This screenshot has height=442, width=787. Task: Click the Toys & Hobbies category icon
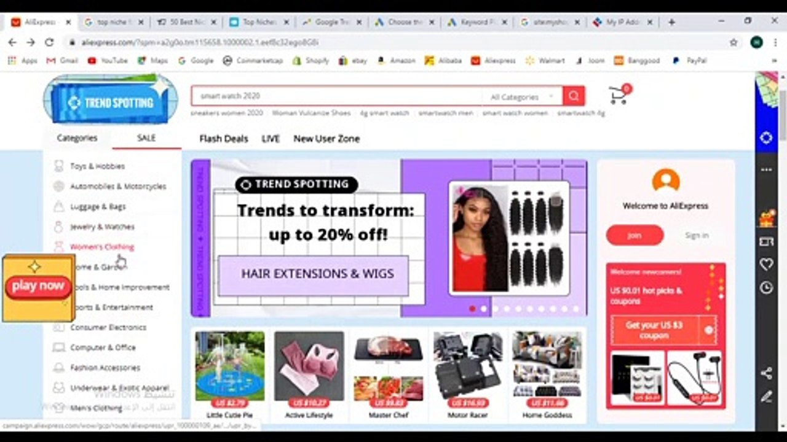coord(58,166)
